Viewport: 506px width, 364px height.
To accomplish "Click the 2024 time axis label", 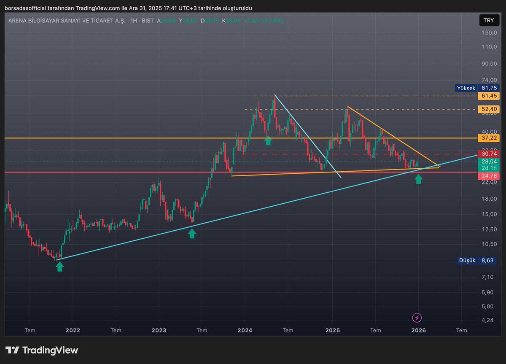I will [x=245, y=331].
